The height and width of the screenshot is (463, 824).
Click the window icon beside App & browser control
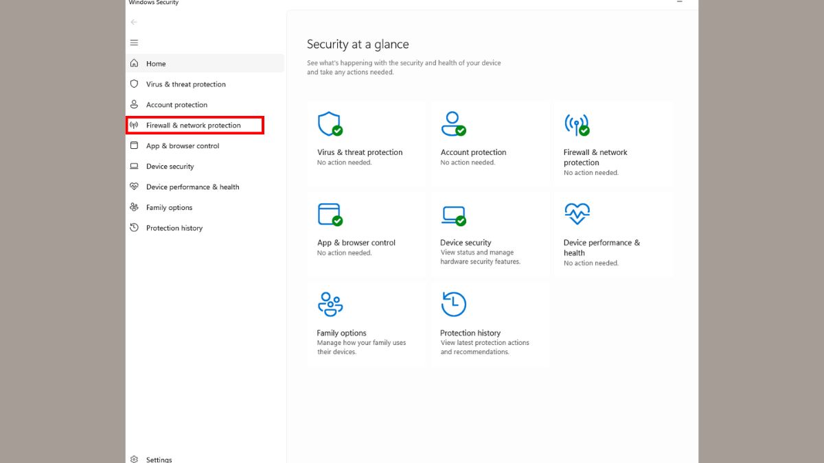134,145
